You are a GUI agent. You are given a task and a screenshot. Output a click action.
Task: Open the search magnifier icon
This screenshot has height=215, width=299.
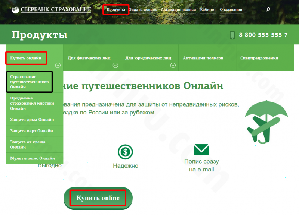pyautogui.click(x=268, y=9)
